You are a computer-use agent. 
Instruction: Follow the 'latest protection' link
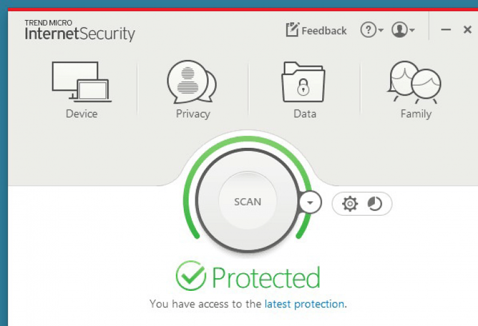(x=305, y=304)
